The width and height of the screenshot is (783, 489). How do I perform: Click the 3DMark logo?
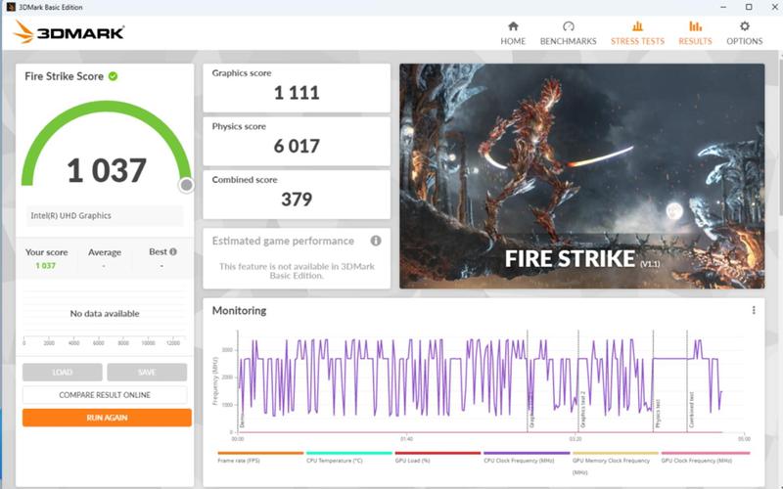pyautogui.click(x=69, y=32)
